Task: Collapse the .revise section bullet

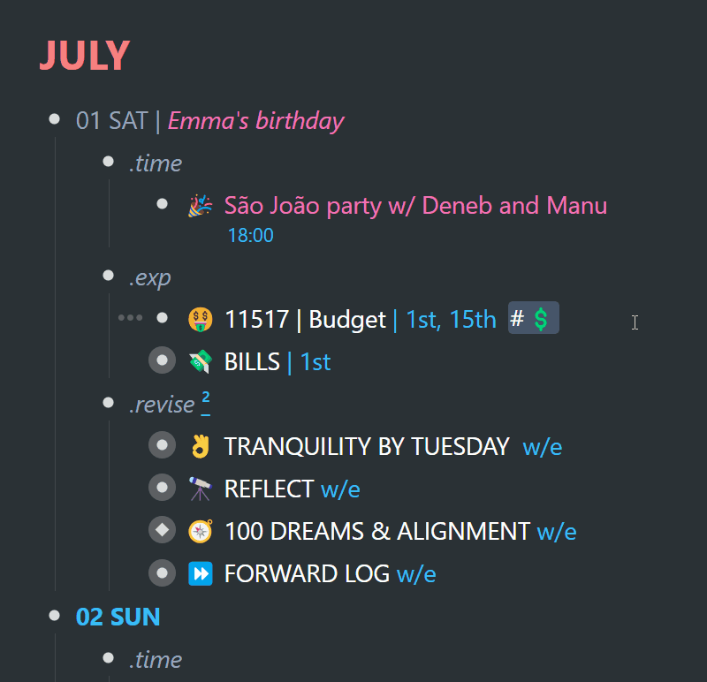Action: 108,403
